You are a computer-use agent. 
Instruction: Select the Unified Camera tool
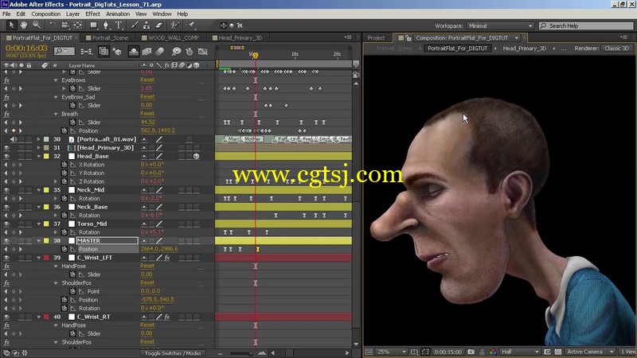point(64,25)
